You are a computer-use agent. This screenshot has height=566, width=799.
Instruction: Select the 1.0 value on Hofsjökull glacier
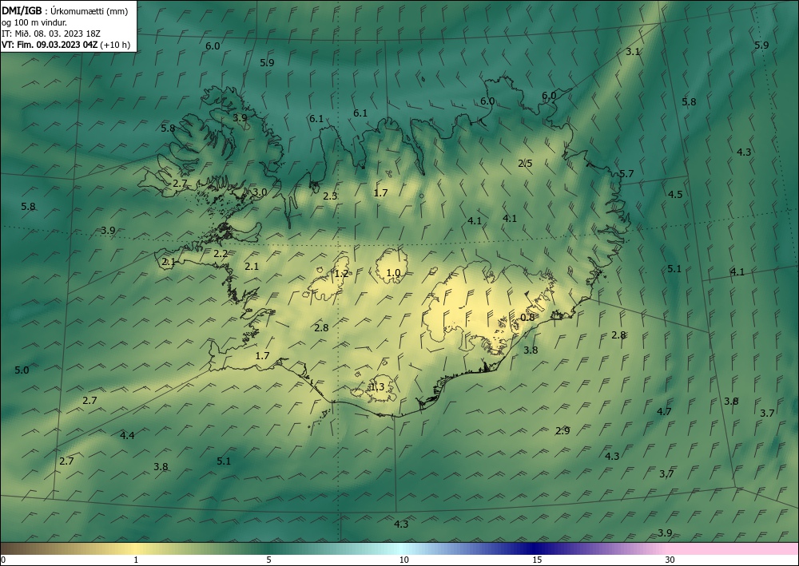pos(393,273)
